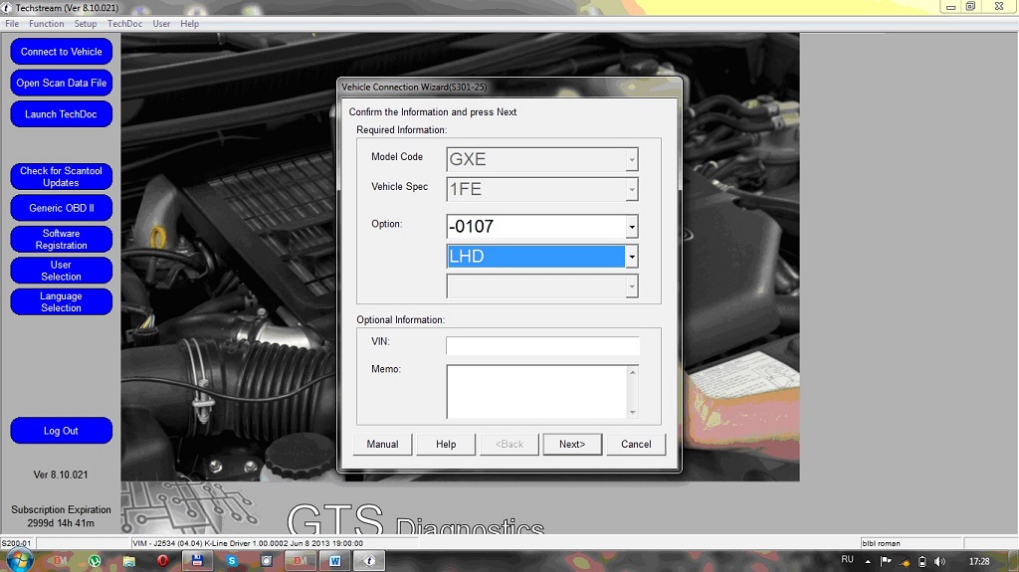The image size is (1019, 572).
Task: Open the first red DM taskbar icon
Action: [60, 560]
